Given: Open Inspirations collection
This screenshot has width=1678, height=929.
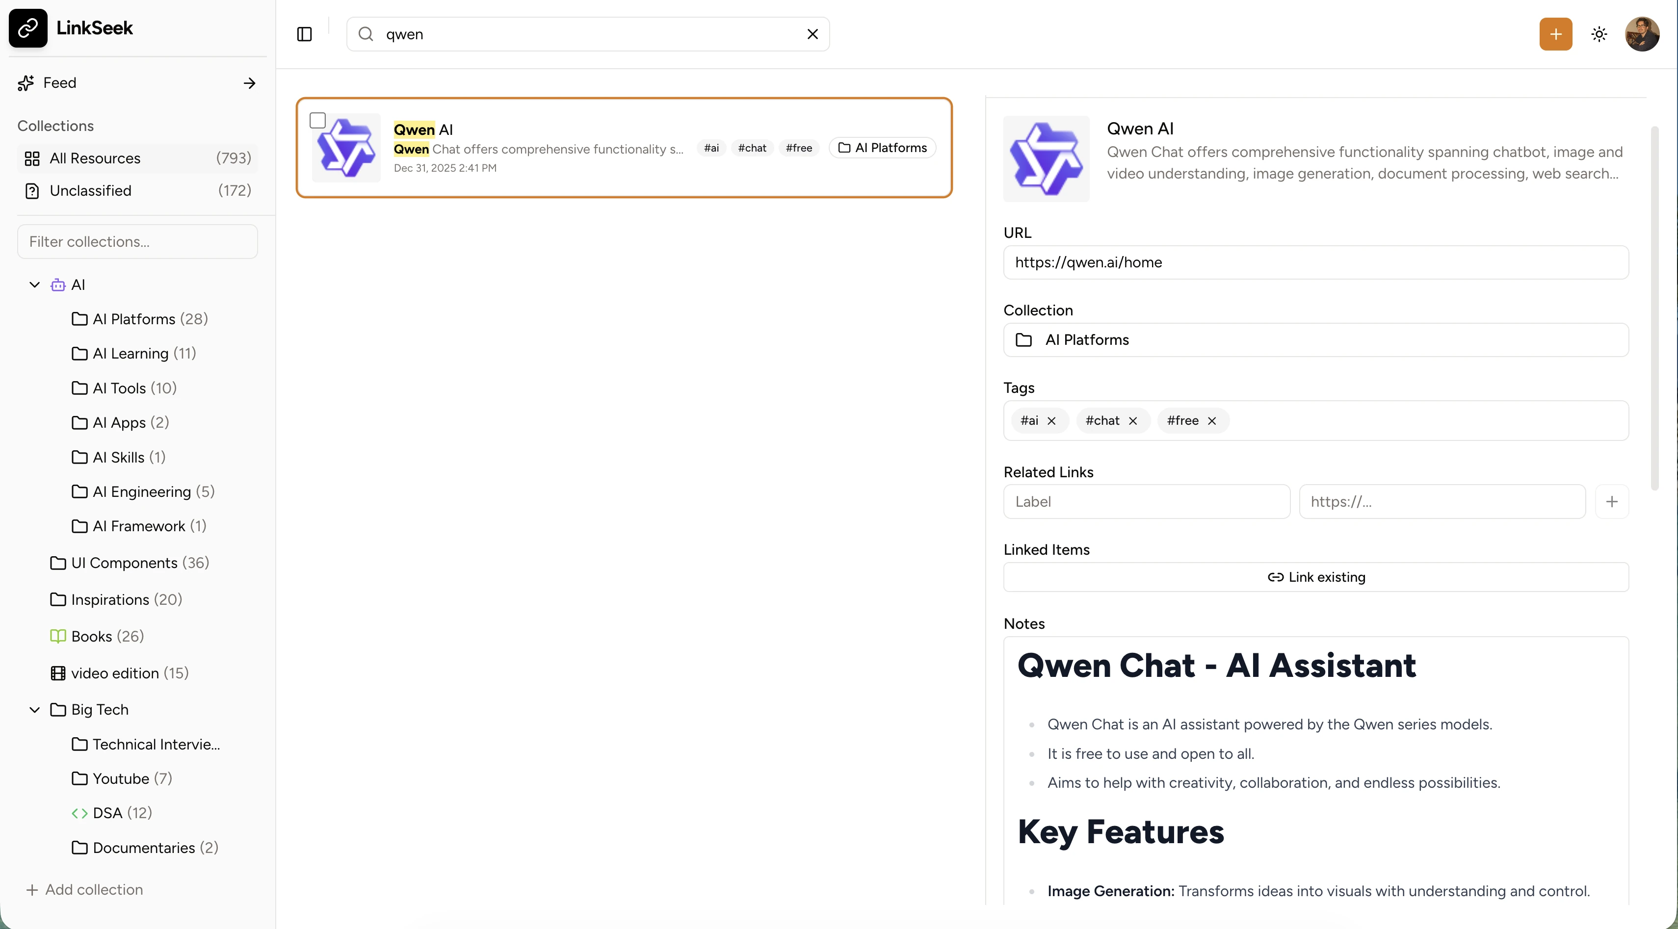Looking at the screenshot, I should (x=116, y=599).
